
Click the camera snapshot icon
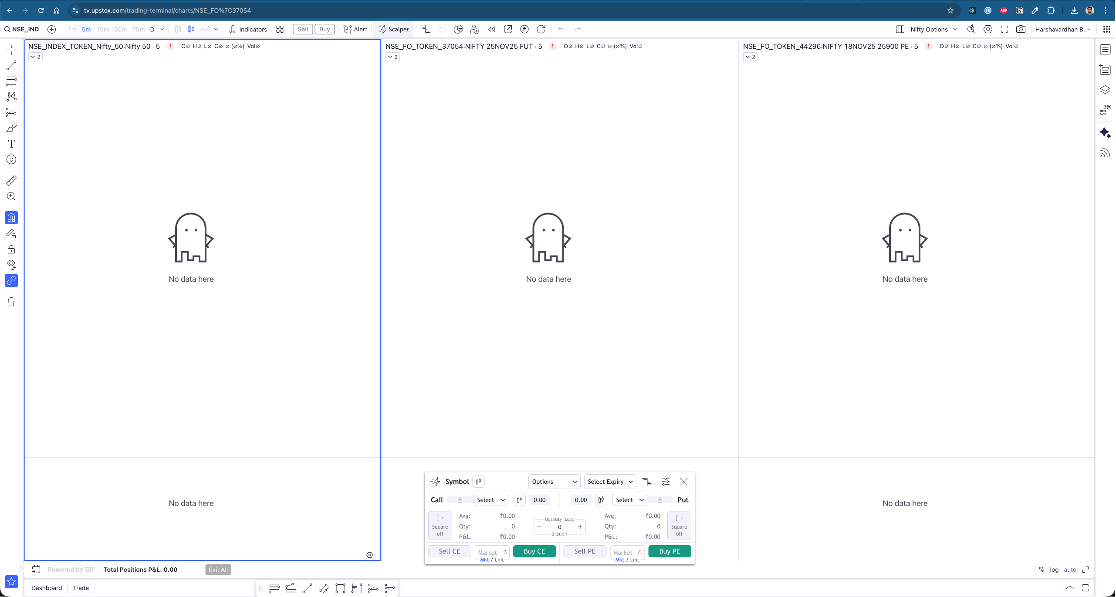1021,29
